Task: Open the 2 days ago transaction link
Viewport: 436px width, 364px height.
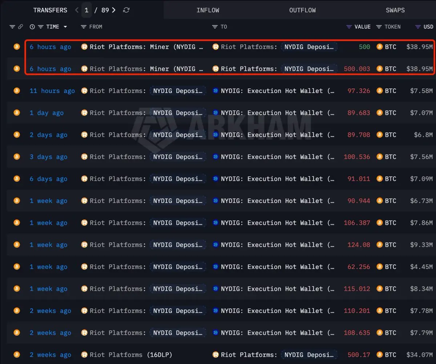Action: tap(48, 135)
